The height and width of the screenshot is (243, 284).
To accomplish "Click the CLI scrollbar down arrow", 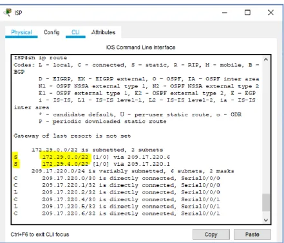I will coord(266,220).
